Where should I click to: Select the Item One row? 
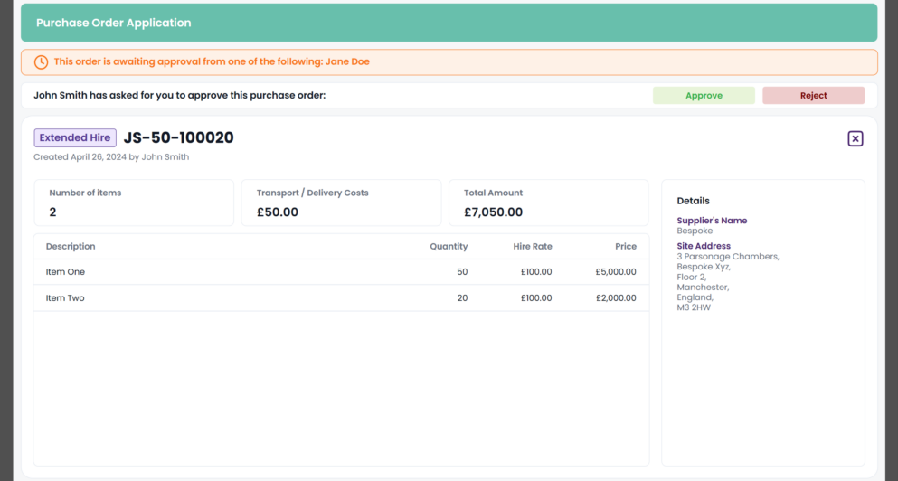(x=341, y=272)
